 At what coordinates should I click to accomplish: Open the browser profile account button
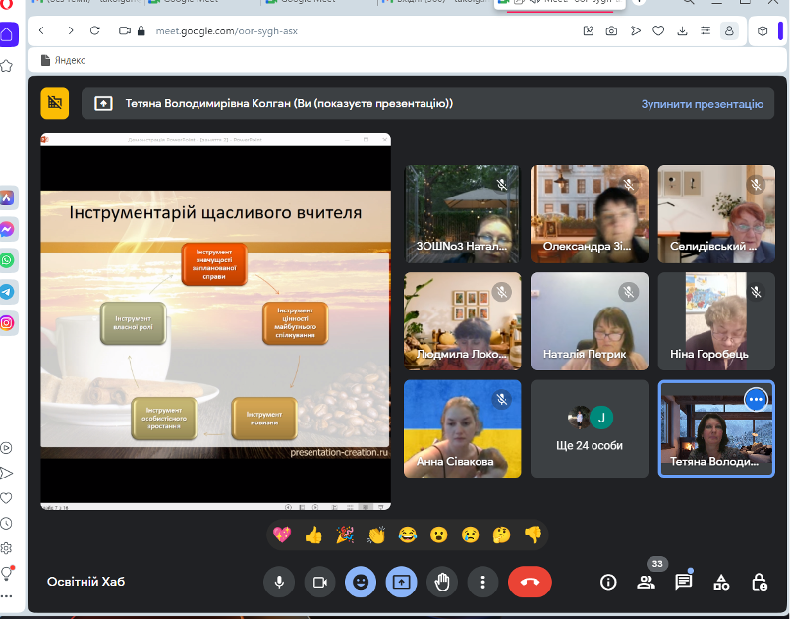[729, 31]
